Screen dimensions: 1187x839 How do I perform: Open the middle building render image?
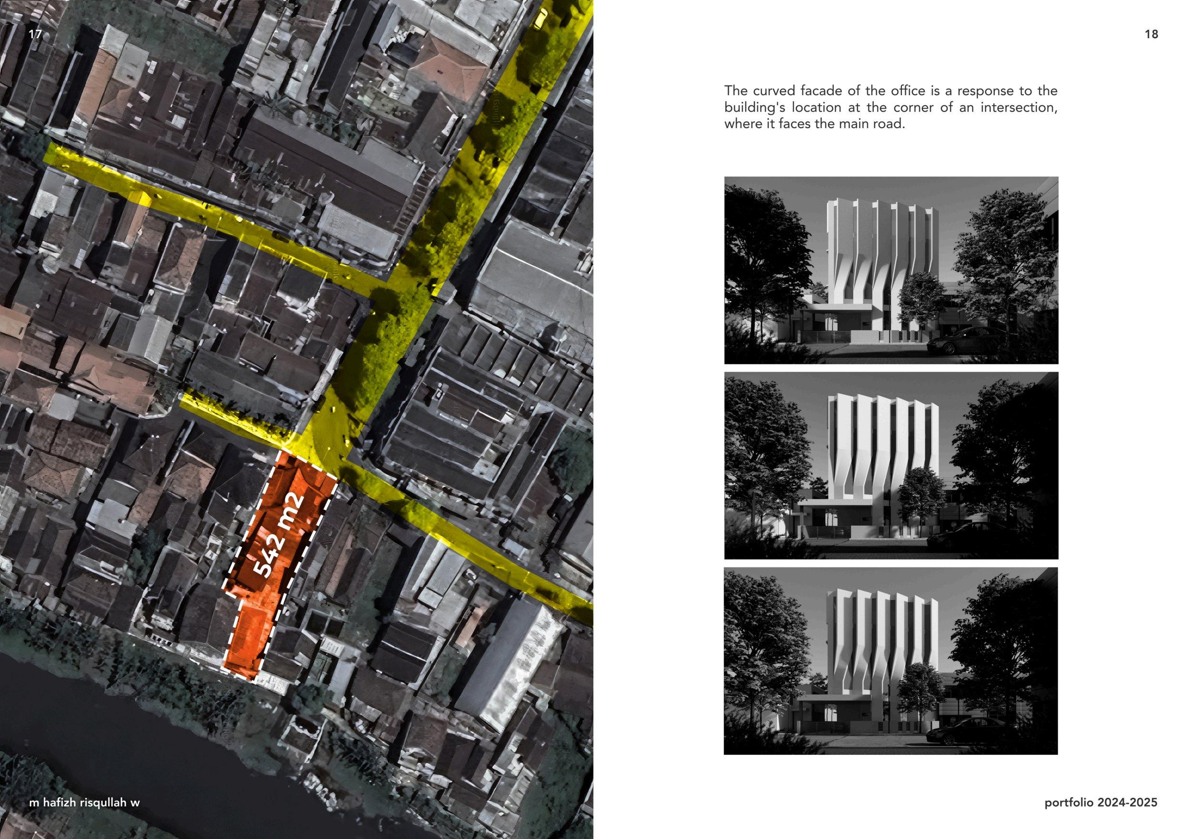[x=891, y=465]
